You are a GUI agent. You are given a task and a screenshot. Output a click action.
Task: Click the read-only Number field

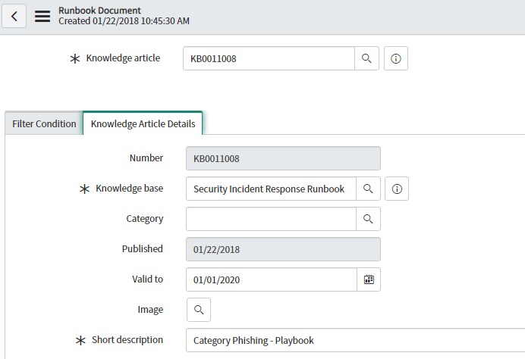pyautogui.click(x=283, y=158)
